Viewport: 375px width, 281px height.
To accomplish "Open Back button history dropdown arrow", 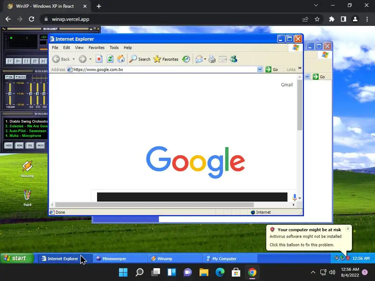I will pos(74,59).
